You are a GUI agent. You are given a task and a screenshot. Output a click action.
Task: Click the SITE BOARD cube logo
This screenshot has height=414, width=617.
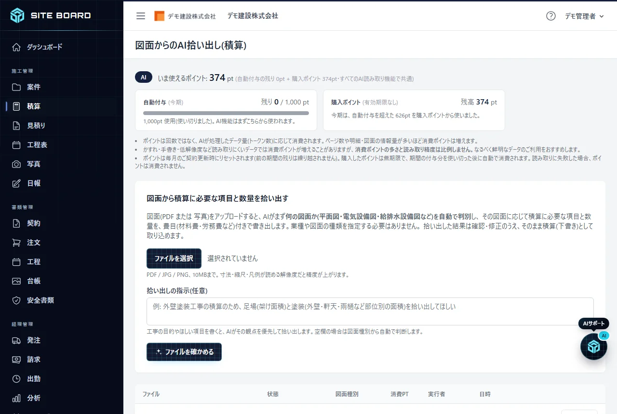pyautogui.click(x=17, y=15)
